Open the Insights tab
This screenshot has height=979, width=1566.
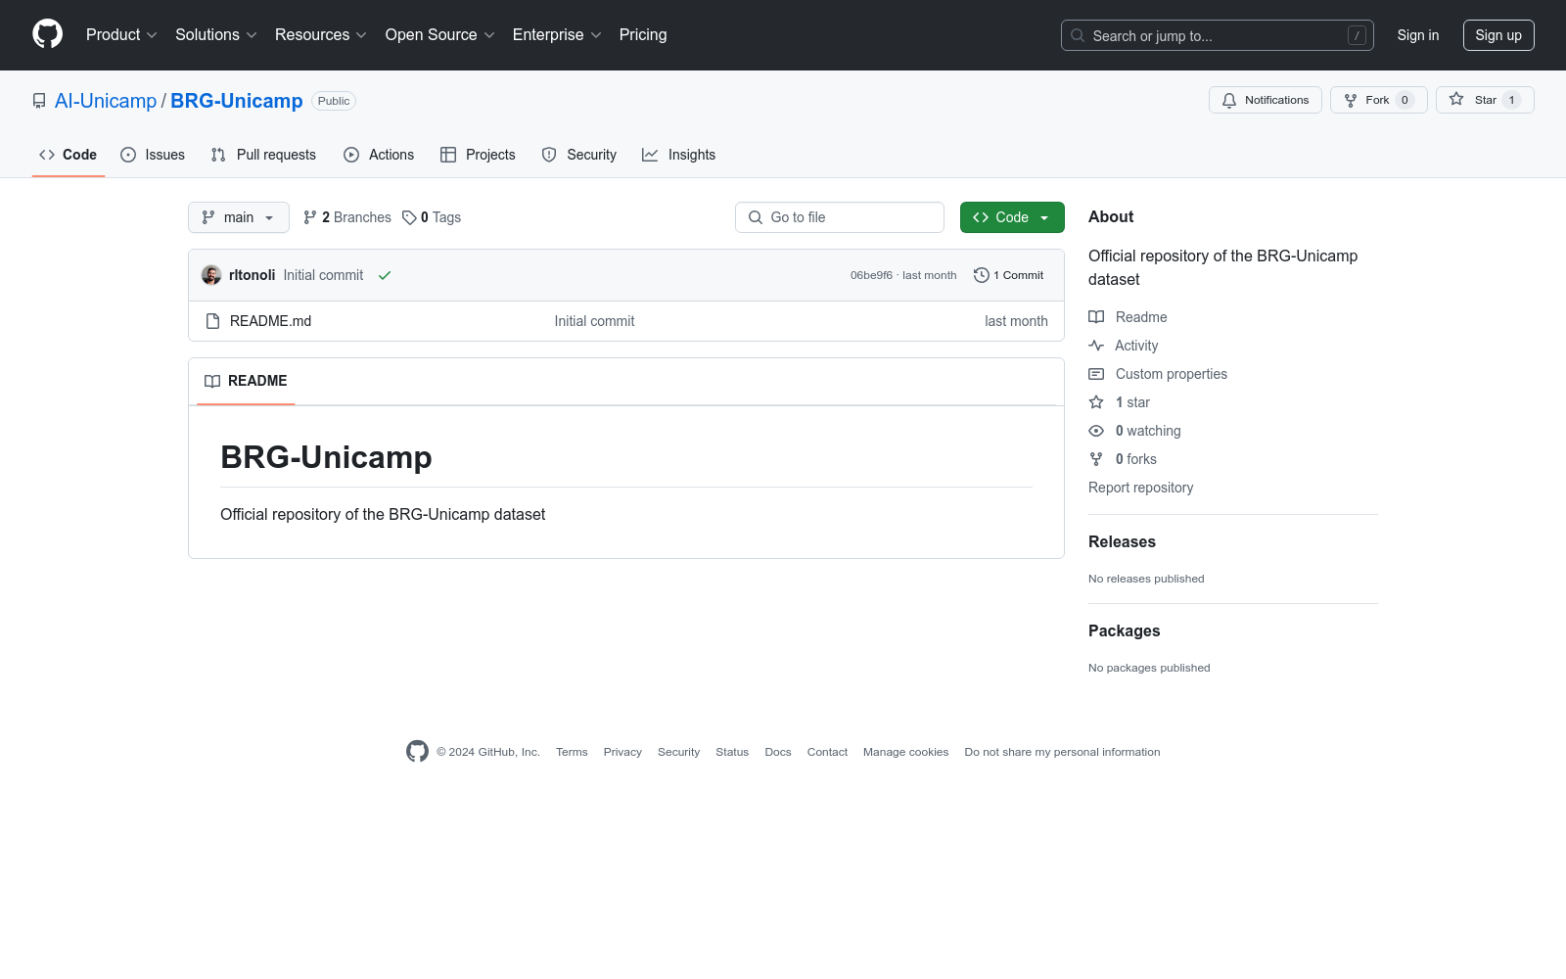point(678,155)
